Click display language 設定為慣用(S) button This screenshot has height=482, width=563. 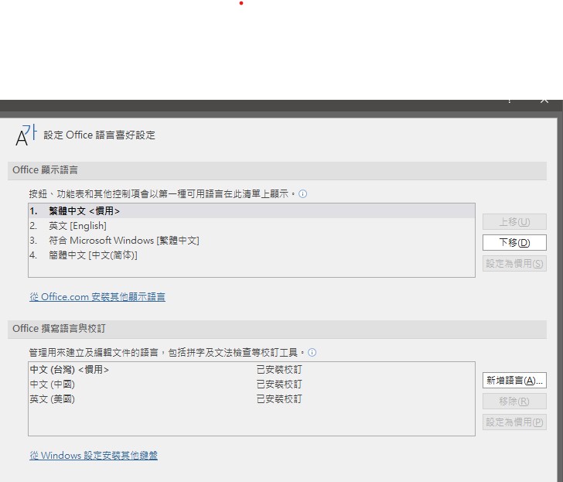click(x=514, y=264)
